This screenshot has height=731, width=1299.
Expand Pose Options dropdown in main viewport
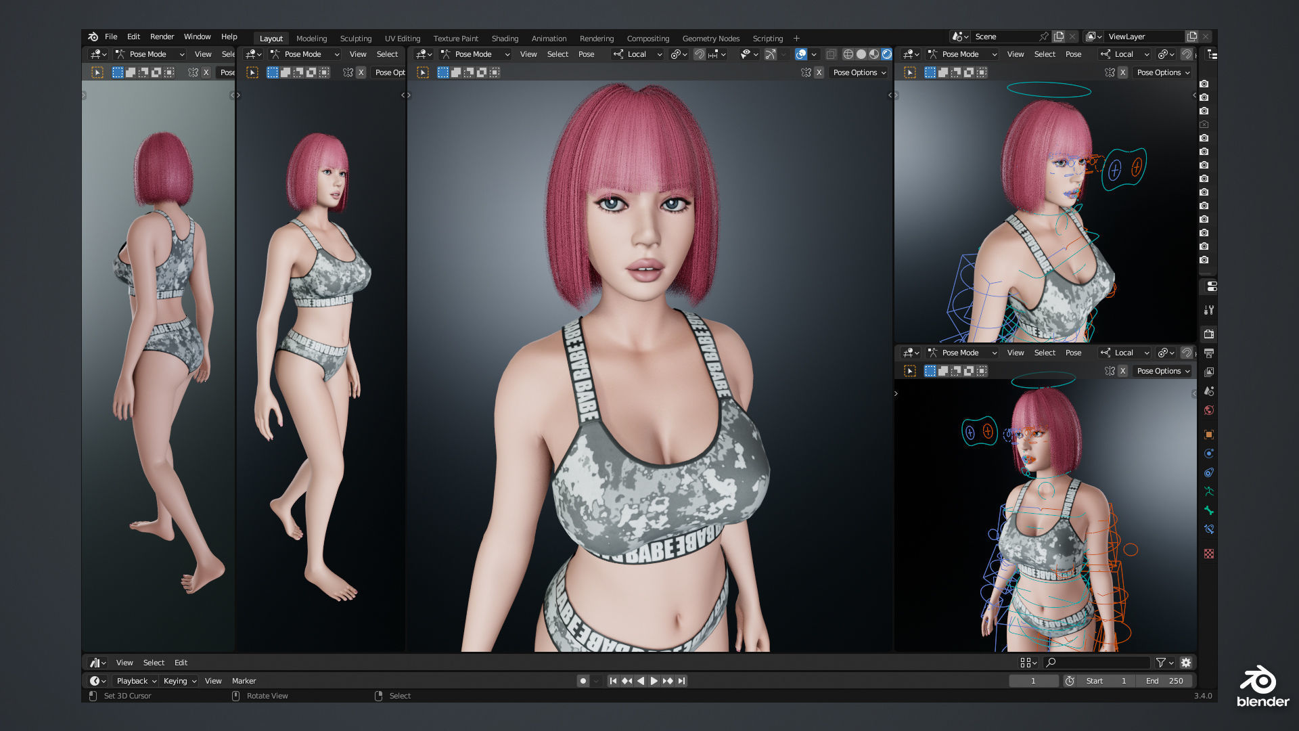pos(859,72)
